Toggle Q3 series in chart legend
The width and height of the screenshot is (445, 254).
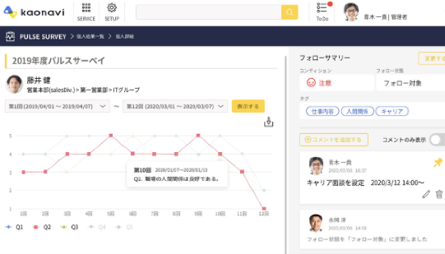click(70, 227)
